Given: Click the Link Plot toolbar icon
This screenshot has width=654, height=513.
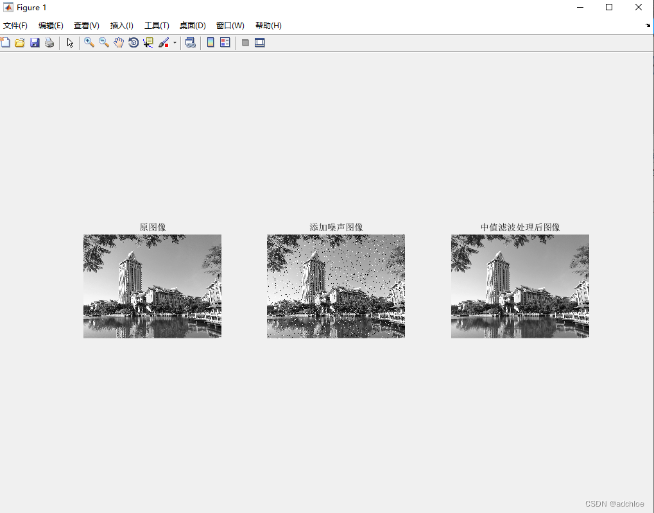Looking at the screenshot, I should click(190, 42).
